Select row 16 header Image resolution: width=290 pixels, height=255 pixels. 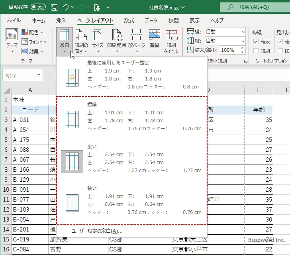6,249
